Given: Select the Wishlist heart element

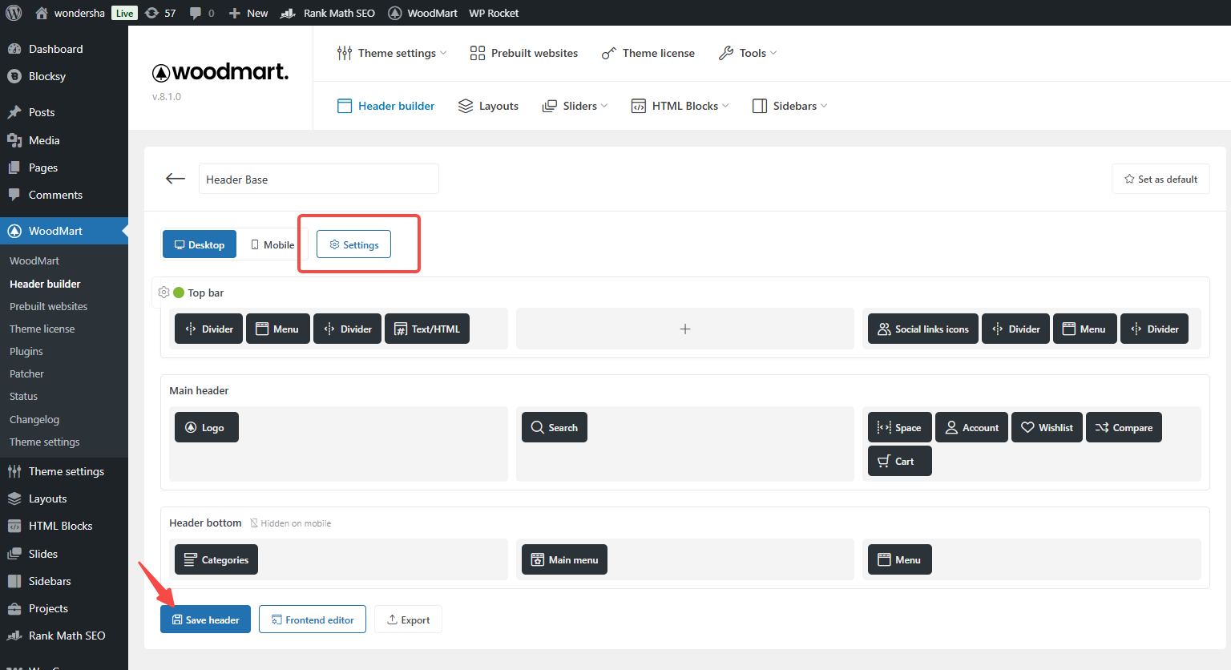Looking at the screenshot, I should click(1047, 427).
